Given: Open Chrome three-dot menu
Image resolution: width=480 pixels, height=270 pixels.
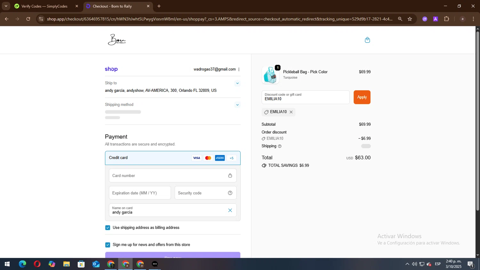Looking at the screenshot, I should click(x=474, y=19).
